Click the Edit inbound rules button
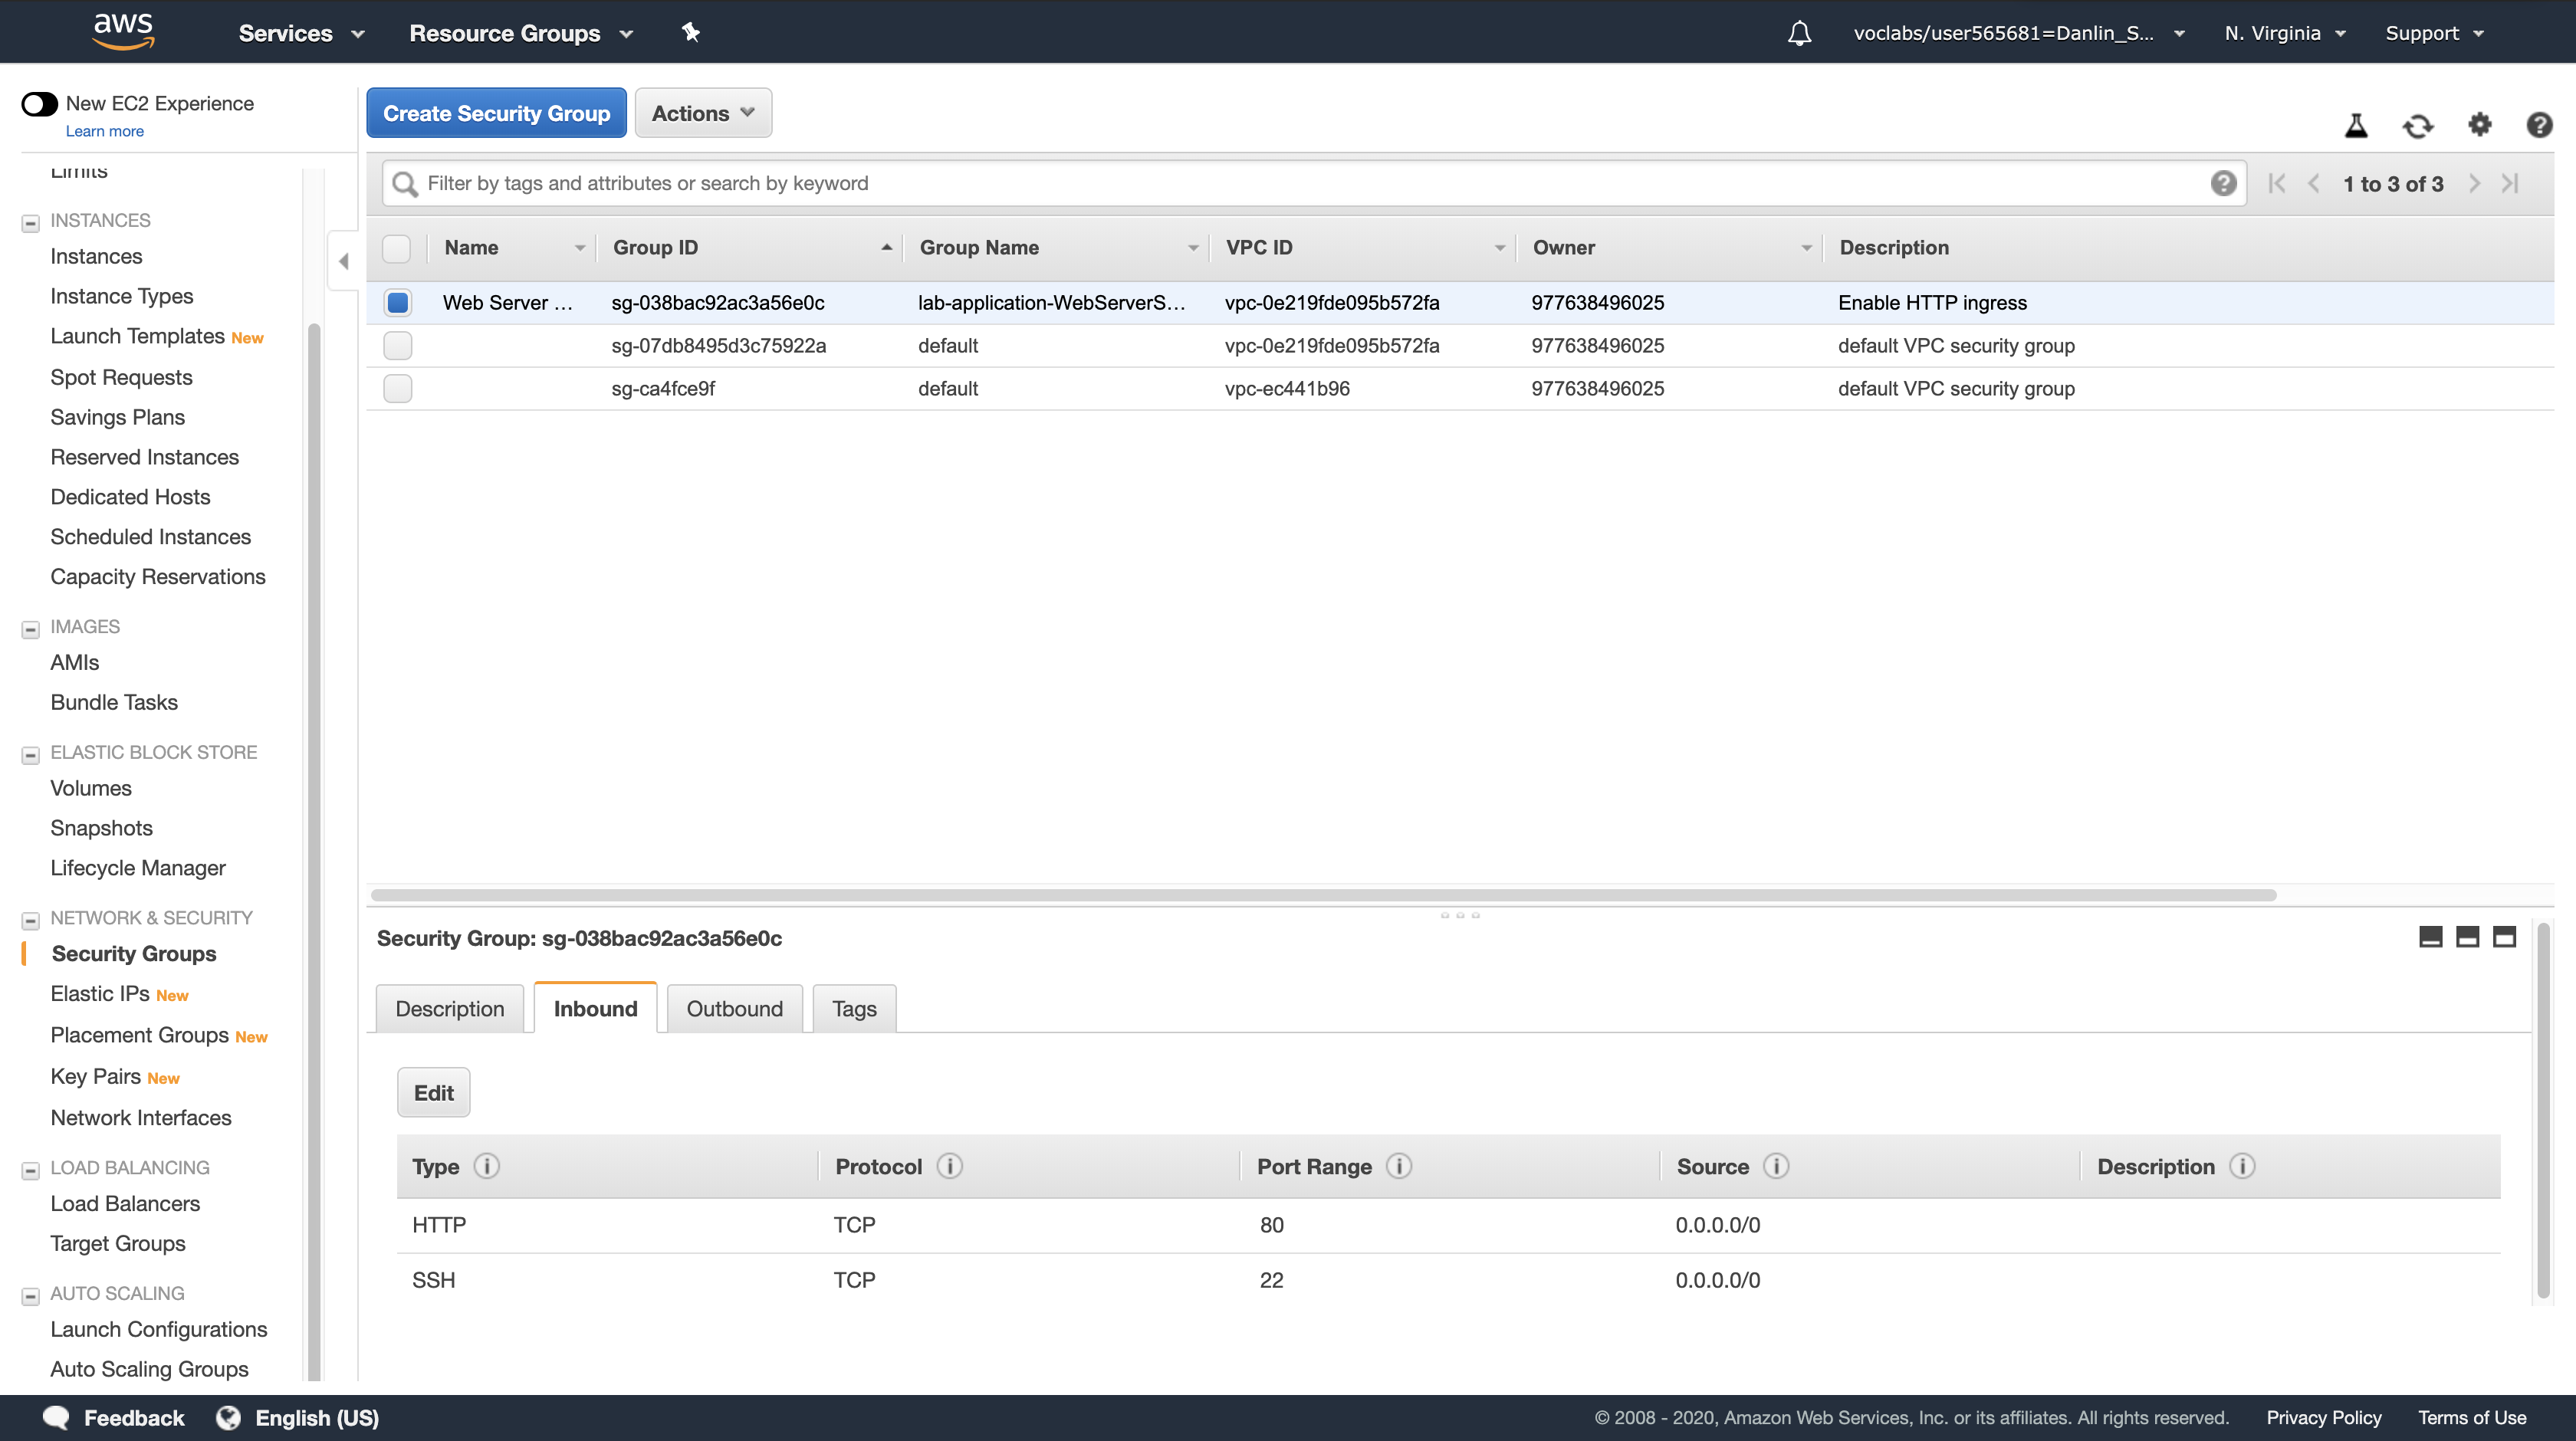Viewport: 2576px width, 1441px height. [x=433, y=1092]
